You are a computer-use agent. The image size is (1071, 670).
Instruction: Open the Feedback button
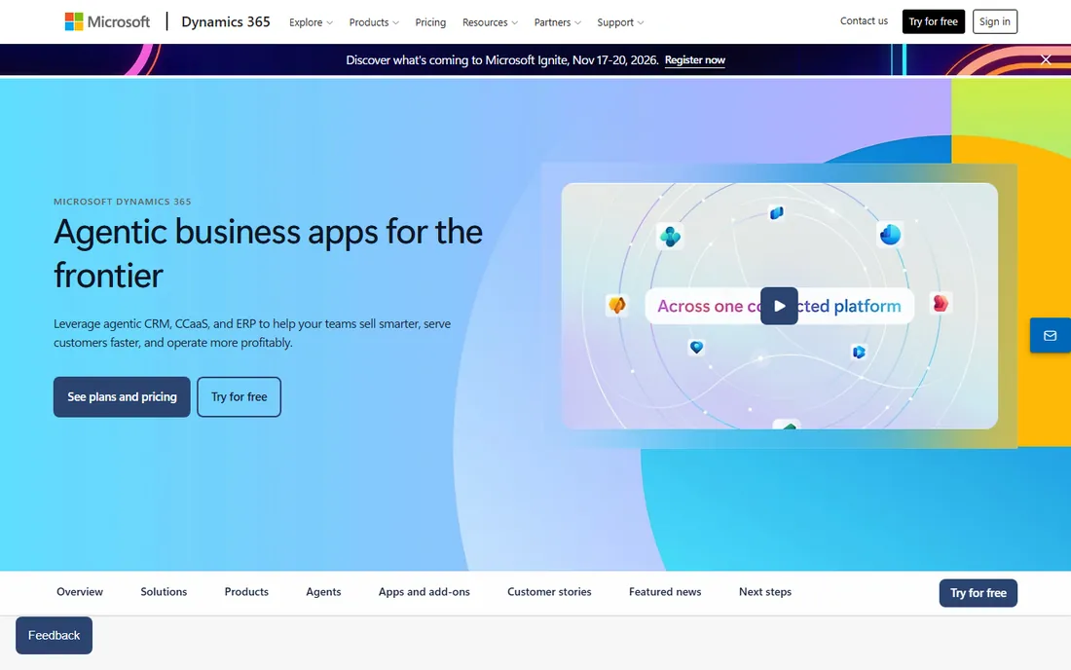tap(54, 635)
